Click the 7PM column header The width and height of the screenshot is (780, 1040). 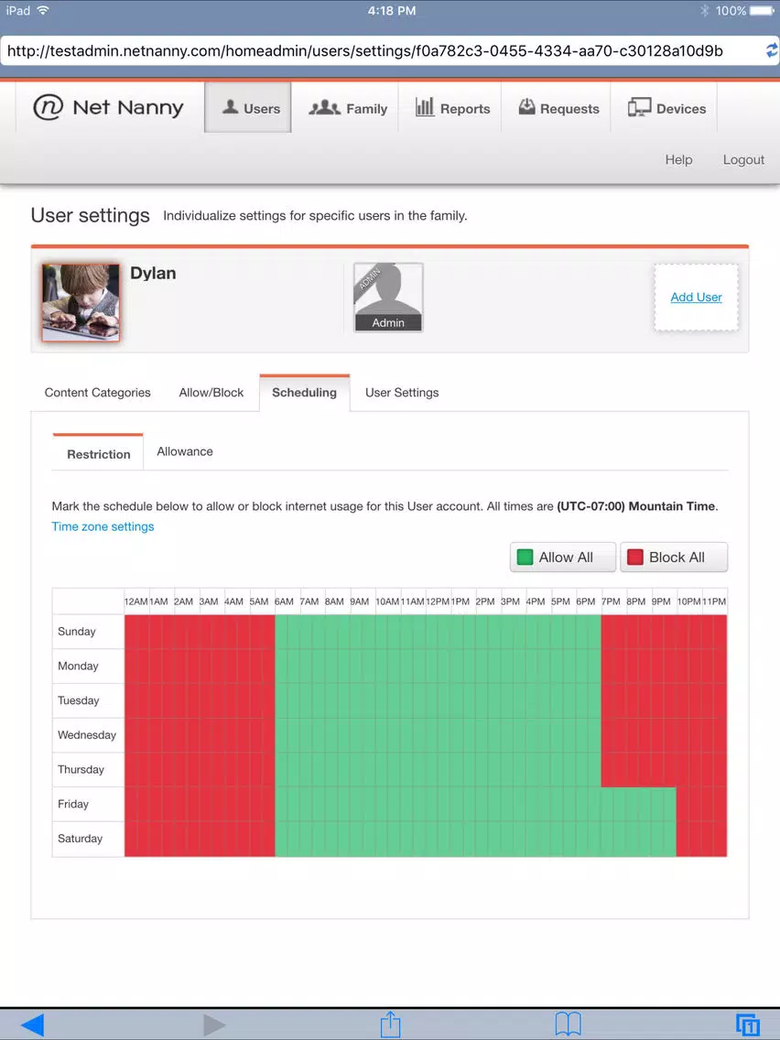click(x=611, y=601)
